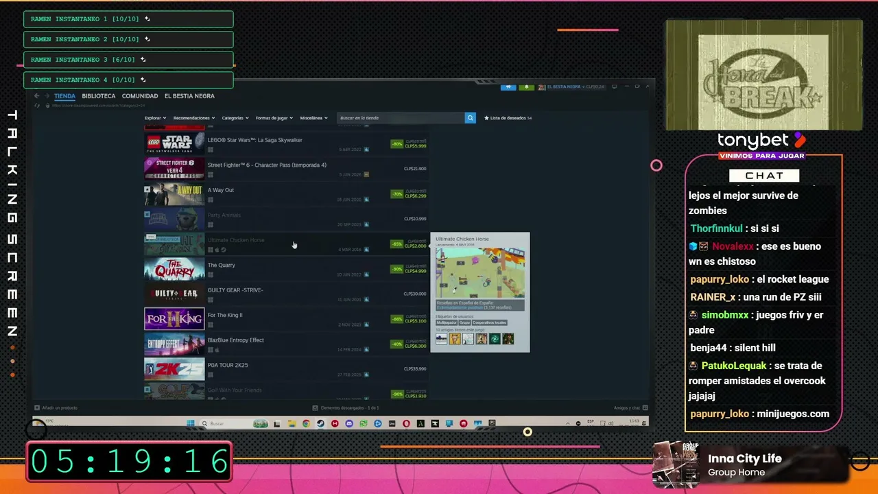
Task: Open The Quarry game thumbnail
Action: point(174,269)
